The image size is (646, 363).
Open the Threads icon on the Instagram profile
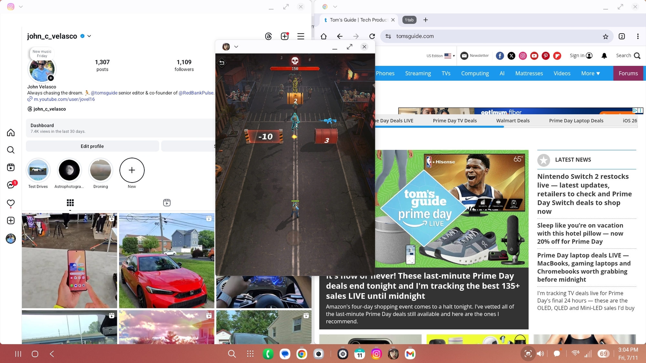pos(268,36)
